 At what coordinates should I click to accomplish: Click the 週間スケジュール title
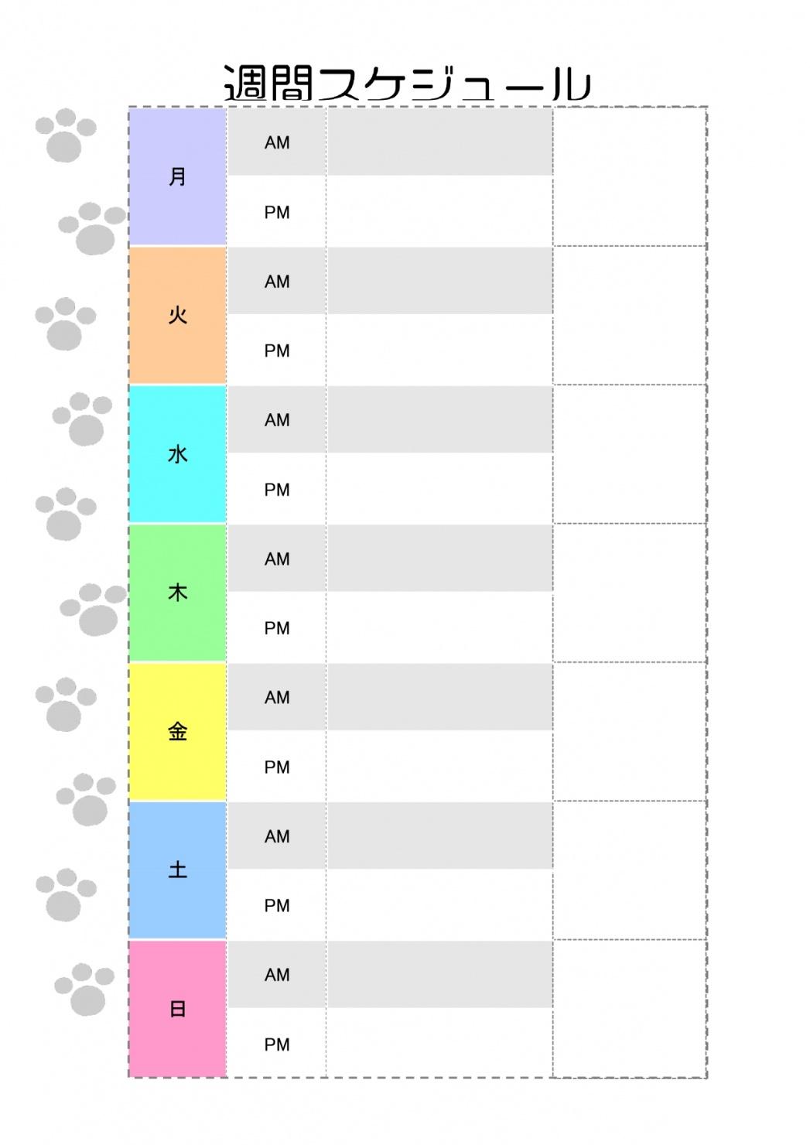pos(408,83)
